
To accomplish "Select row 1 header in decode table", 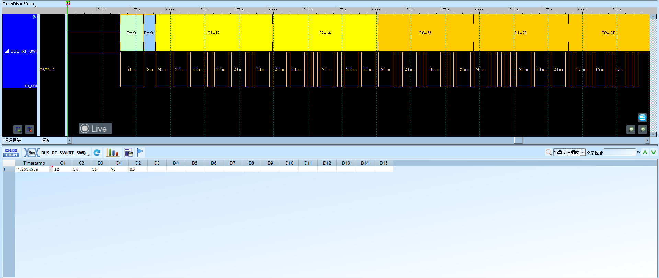I will [9, 169].
